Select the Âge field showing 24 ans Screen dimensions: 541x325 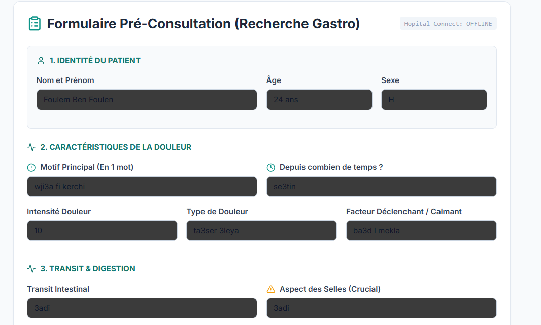[x=320, y=100]
